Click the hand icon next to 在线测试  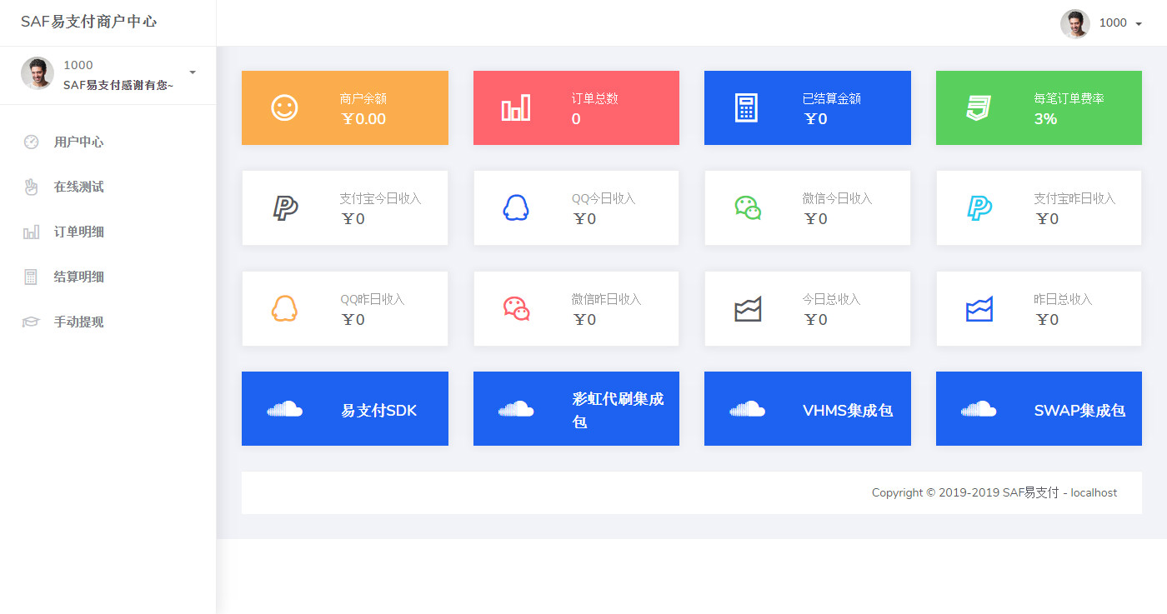point(31,187)
